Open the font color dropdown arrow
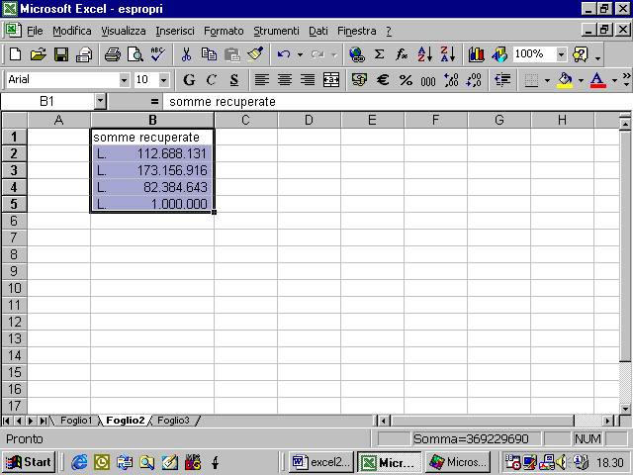The width and height of the screenshot is (633, 475). (614, 80)
